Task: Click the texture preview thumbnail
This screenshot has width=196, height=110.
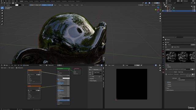Action: click(180, 57)
